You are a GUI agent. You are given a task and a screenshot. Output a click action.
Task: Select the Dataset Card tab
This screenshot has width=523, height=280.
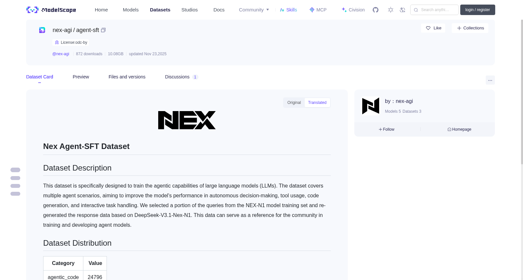click(x=40, y=77)
